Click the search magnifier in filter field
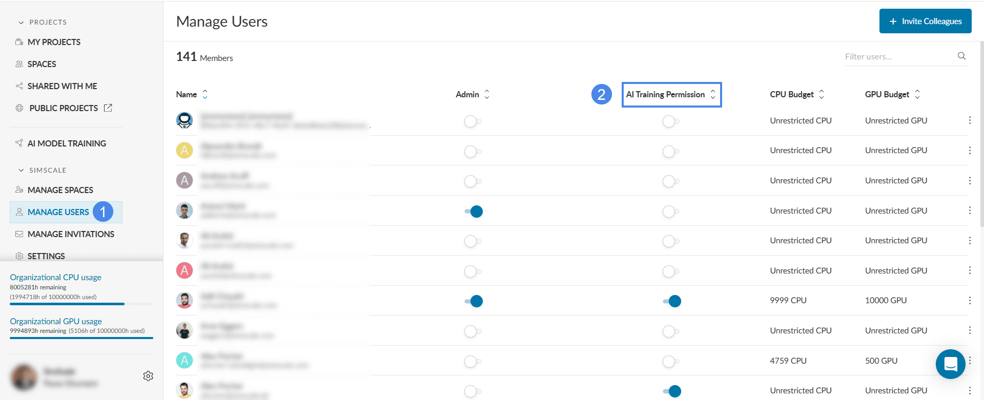 [x=961, y=56]
